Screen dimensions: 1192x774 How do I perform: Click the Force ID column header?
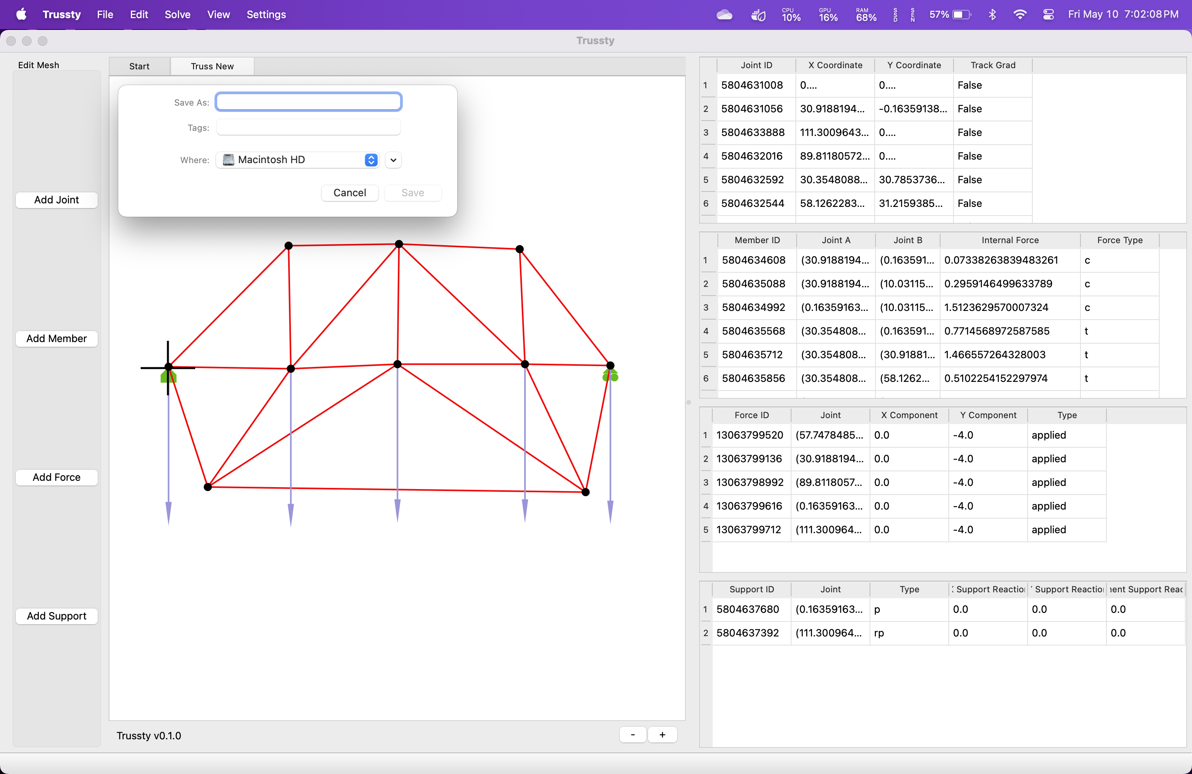tap(752, 415)
